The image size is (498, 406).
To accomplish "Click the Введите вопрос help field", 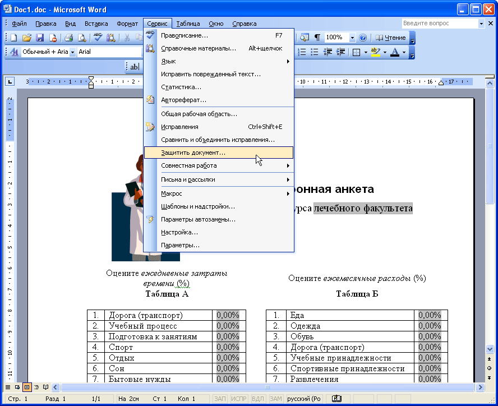I will (x=440, y=23).
